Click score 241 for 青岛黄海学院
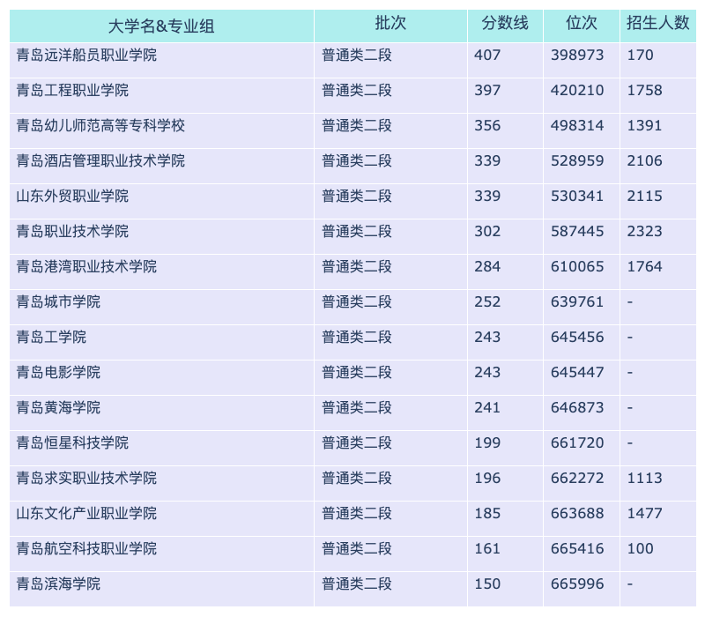The height and width of the screenshot is (617, 705). pos(487,407)
